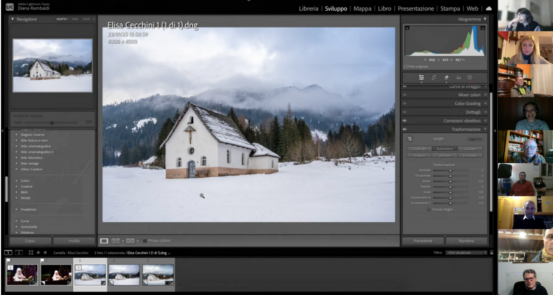The image size is (553, 295).
Task: Click the Ripristina button
Action: (466, 241)
